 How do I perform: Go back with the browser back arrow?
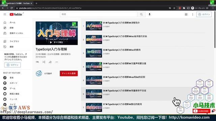pos(3,8)
